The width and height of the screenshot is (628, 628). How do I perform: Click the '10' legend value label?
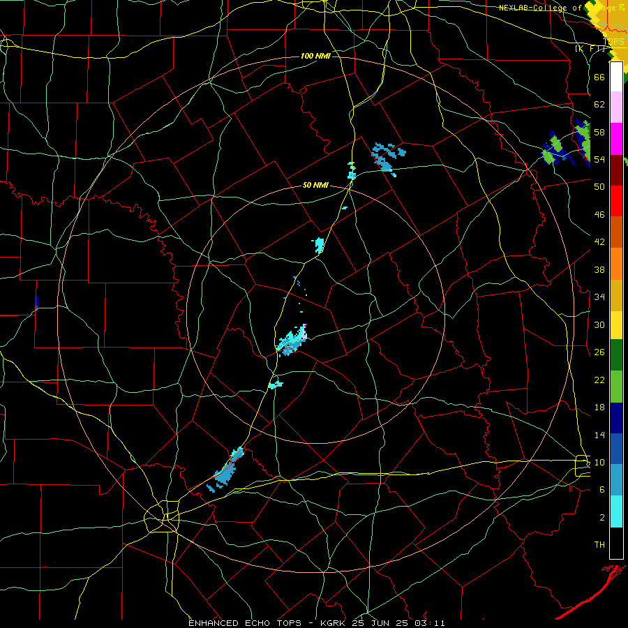[x=599, y=462]
